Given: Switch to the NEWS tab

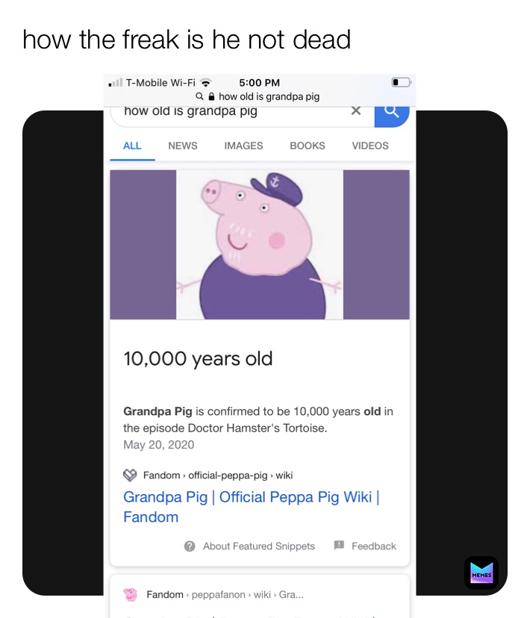Looking at the screenshot, I should point(182,146).
